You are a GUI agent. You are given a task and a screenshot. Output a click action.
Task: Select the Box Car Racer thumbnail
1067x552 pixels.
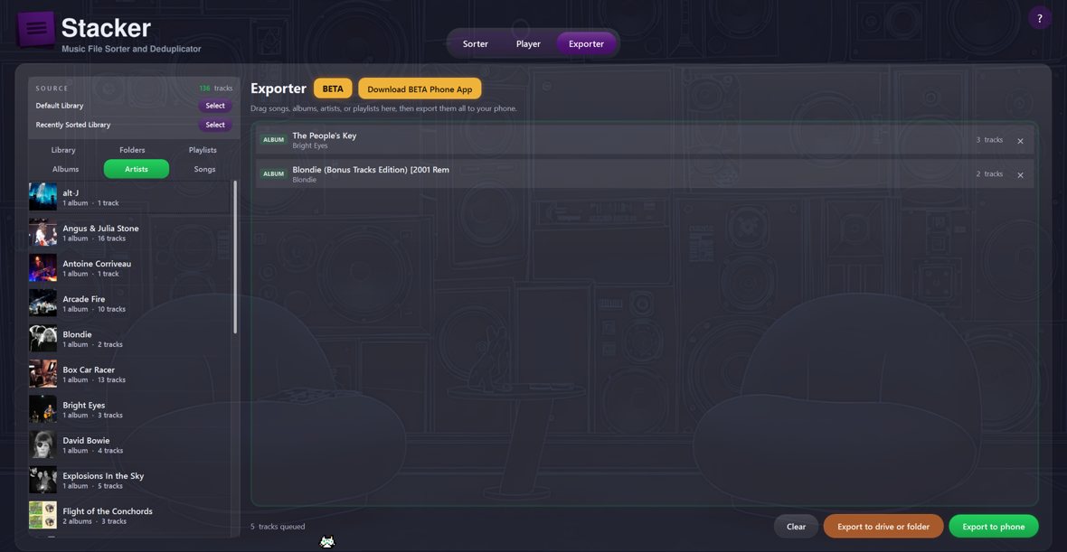click(x=42, y=374)
